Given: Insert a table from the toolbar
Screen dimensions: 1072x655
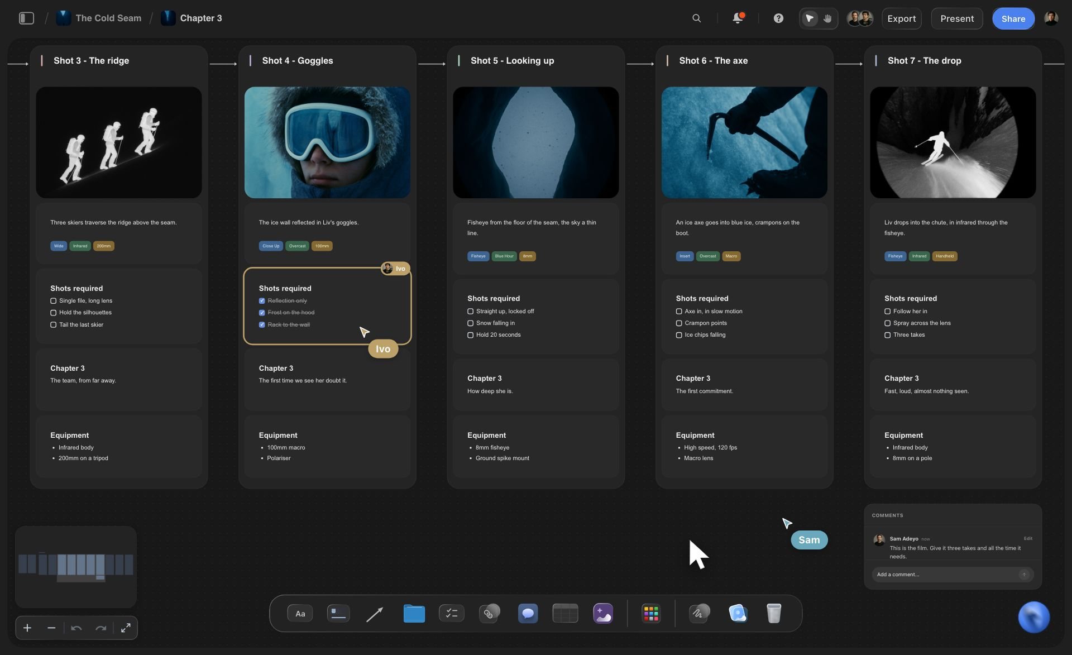Looking at the screenshot, I should point(565,613).
